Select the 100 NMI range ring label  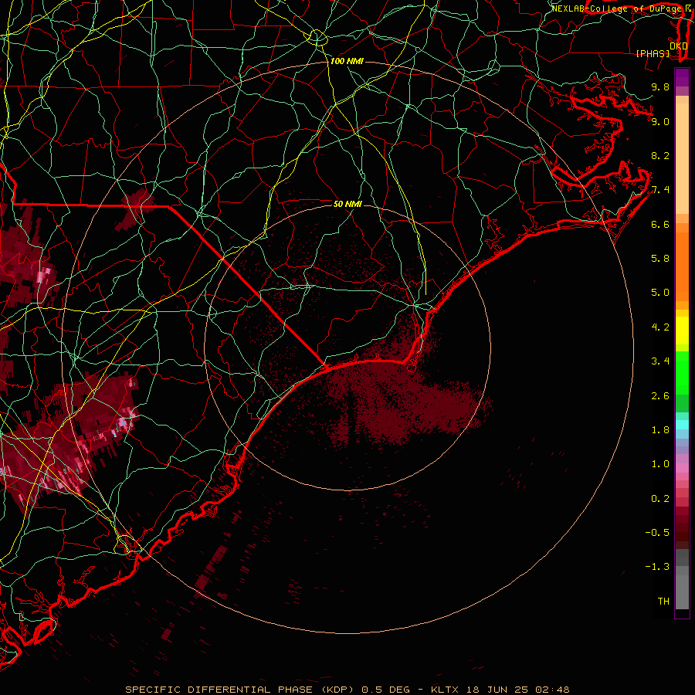click(x=347, y=61)
